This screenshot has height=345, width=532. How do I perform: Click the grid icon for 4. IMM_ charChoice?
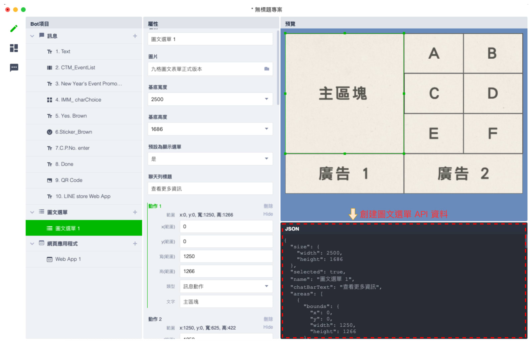point(50,100)
